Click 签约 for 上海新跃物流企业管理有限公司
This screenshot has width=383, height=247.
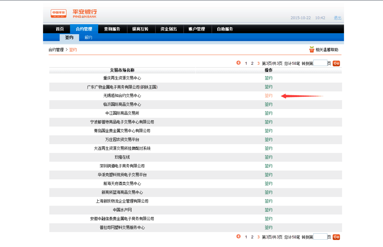[269, 201]
